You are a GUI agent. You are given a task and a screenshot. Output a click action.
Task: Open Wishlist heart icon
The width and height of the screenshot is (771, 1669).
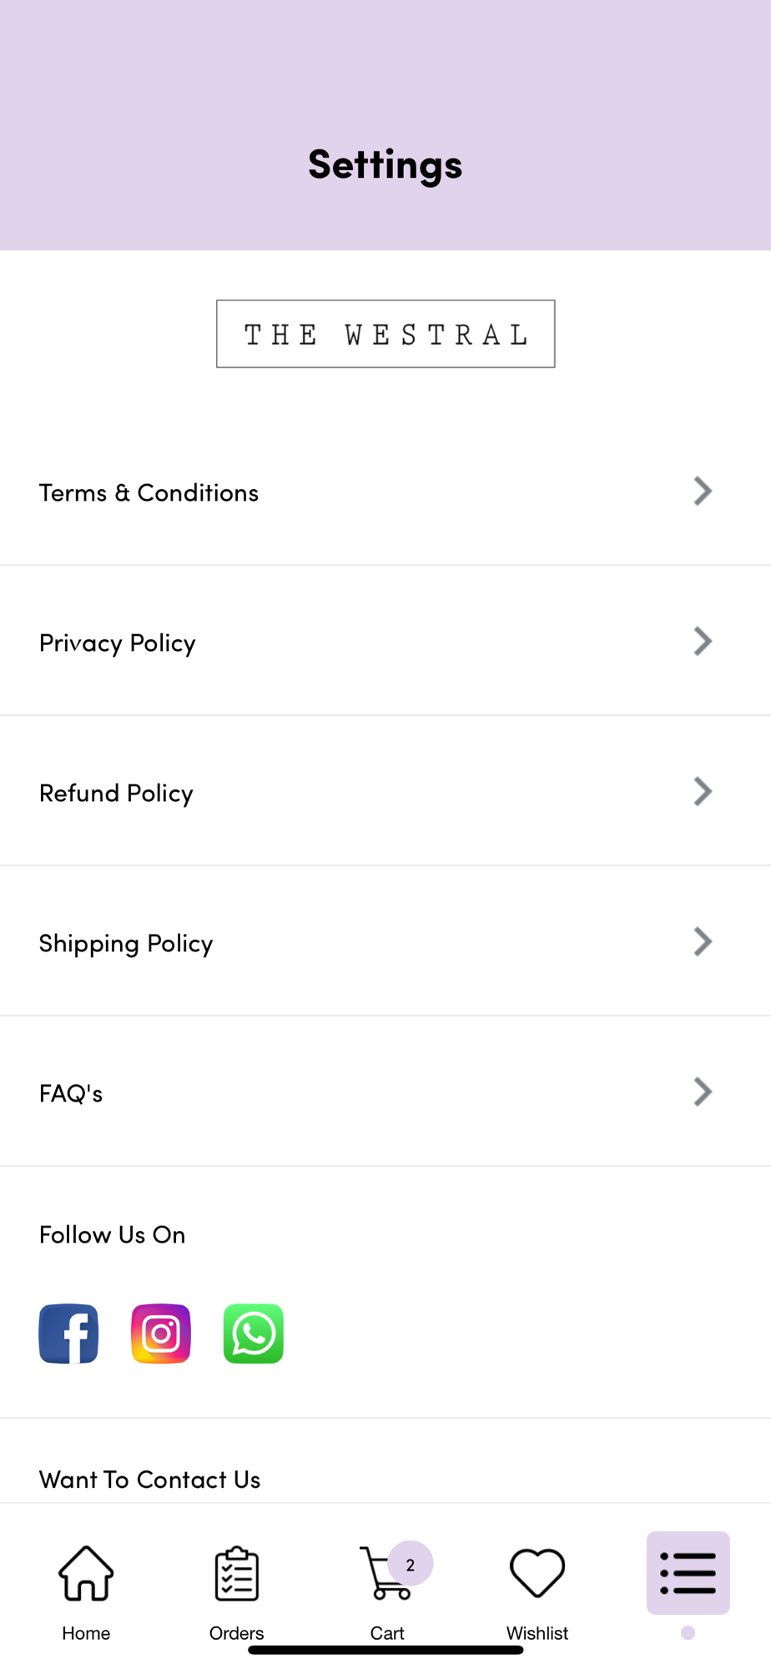pos(537,1574)
